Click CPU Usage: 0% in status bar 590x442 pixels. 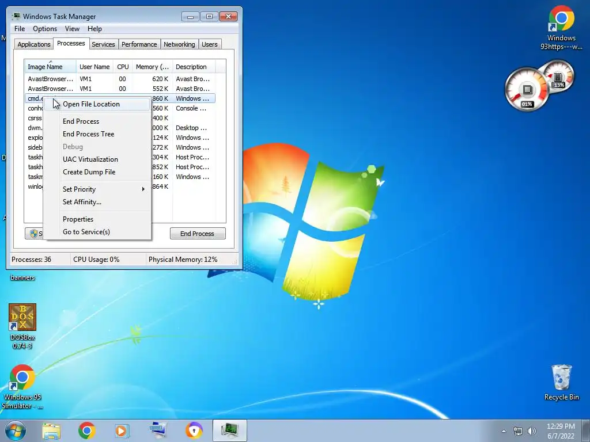[x=96, y=260]
